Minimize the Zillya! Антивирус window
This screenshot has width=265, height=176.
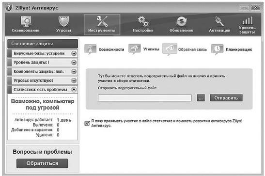(x=244, y=8)
